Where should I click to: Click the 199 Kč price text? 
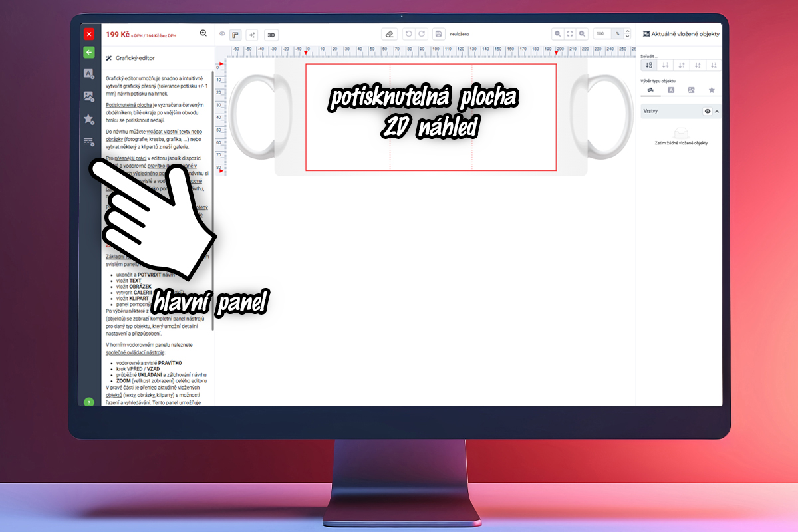117,33
